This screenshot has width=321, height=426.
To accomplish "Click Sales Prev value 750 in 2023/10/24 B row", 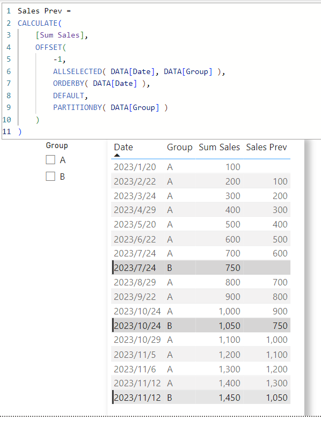I will click(x=280, y=326).
